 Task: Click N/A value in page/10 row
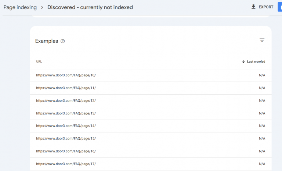click(262, 75)
